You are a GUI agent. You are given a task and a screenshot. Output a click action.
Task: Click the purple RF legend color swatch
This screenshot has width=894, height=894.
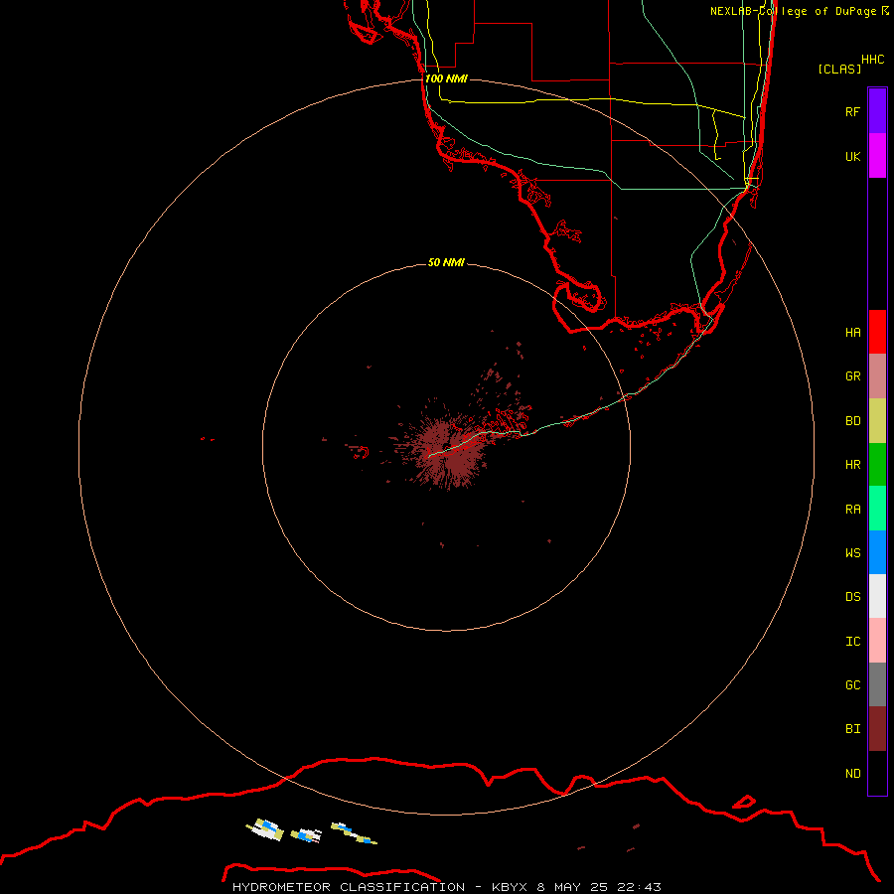pos(877,111)
